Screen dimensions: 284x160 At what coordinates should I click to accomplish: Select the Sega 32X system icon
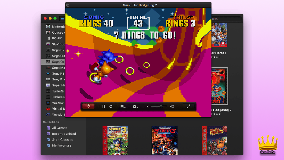click(48, 50)
